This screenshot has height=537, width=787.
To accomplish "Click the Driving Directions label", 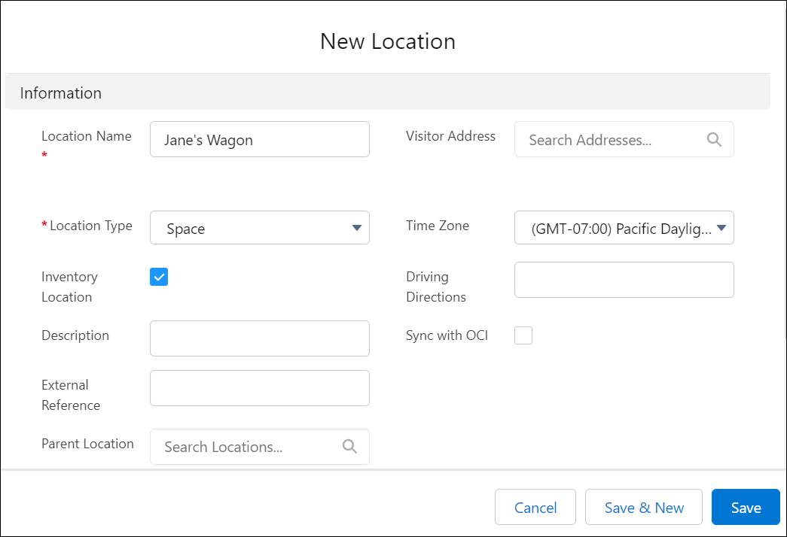I will [x=435, y=287].
